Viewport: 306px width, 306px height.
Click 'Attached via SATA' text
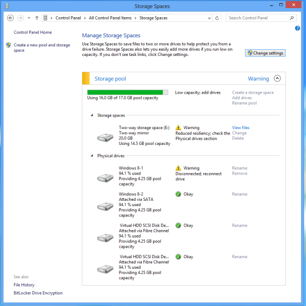pyautogui.click(x=136, y=199)
